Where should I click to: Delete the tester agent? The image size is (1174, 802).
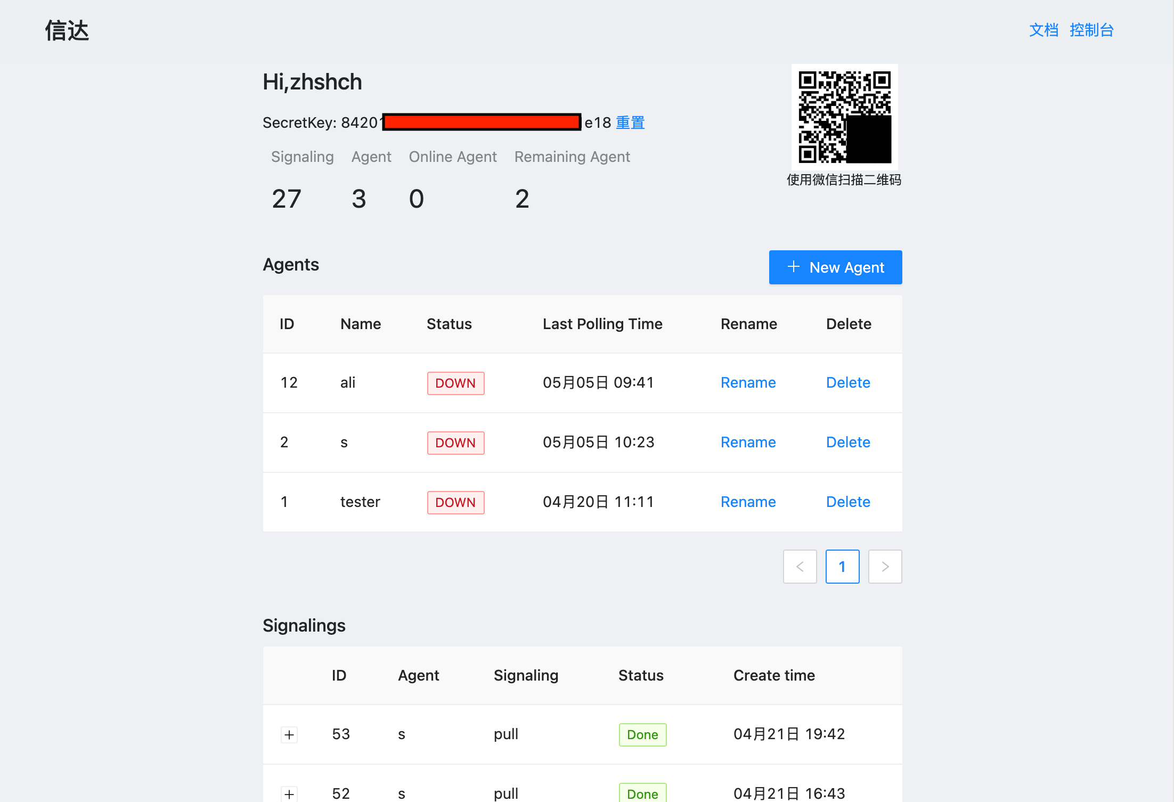coord(848,502)
